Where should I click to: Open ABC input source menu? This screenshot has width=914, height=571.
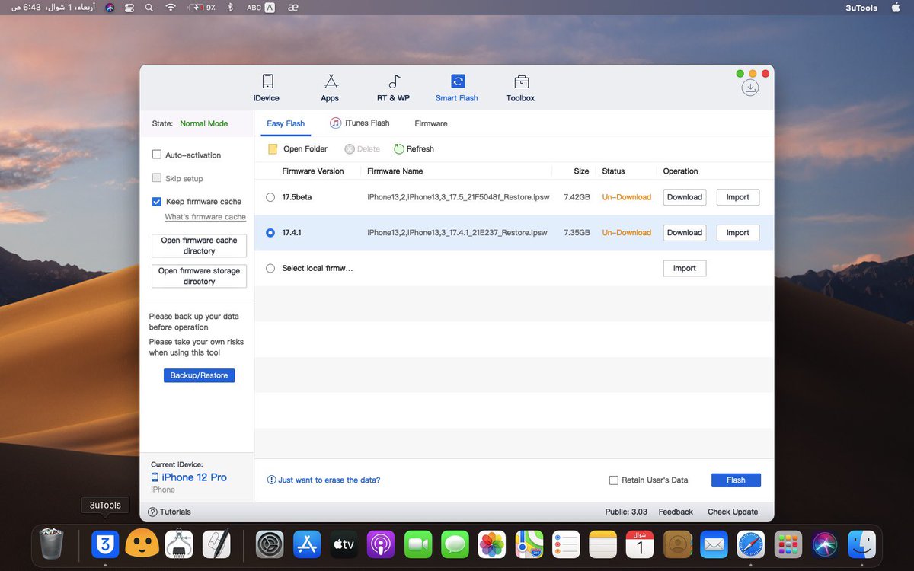[x=261, y=8]
